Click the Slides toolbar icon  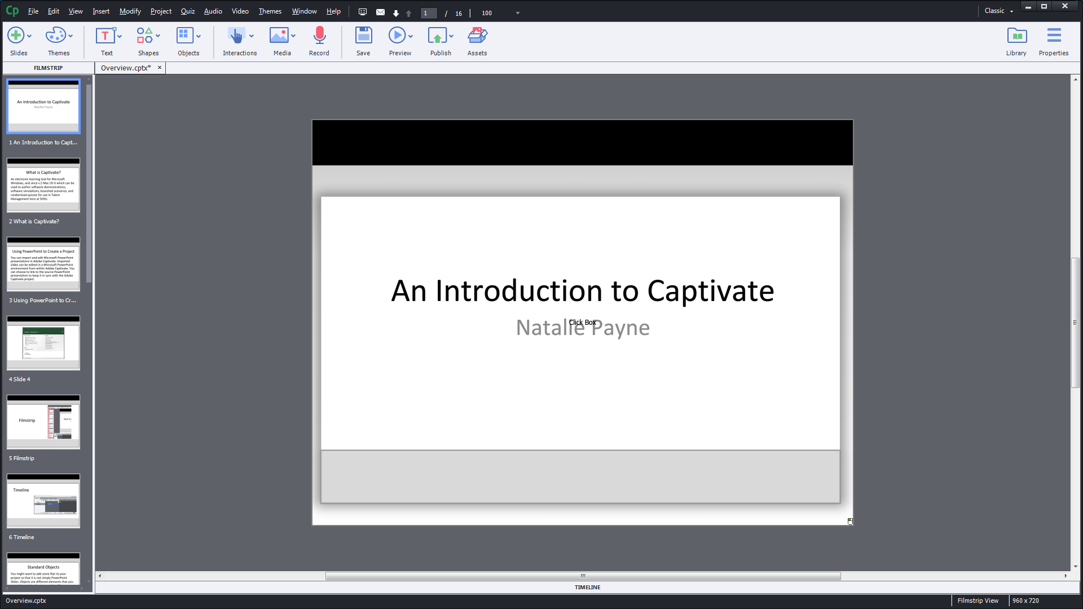16,36
